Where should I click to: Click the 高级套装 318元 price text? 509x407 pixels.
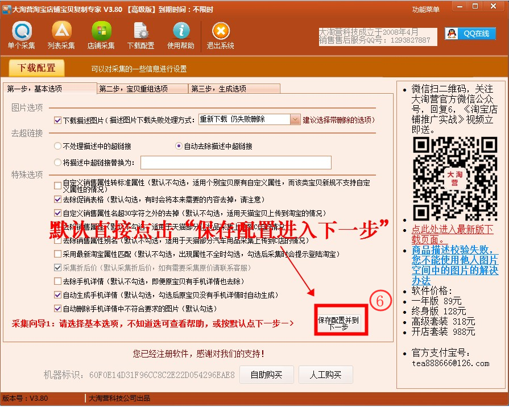[x=443, y=322]
